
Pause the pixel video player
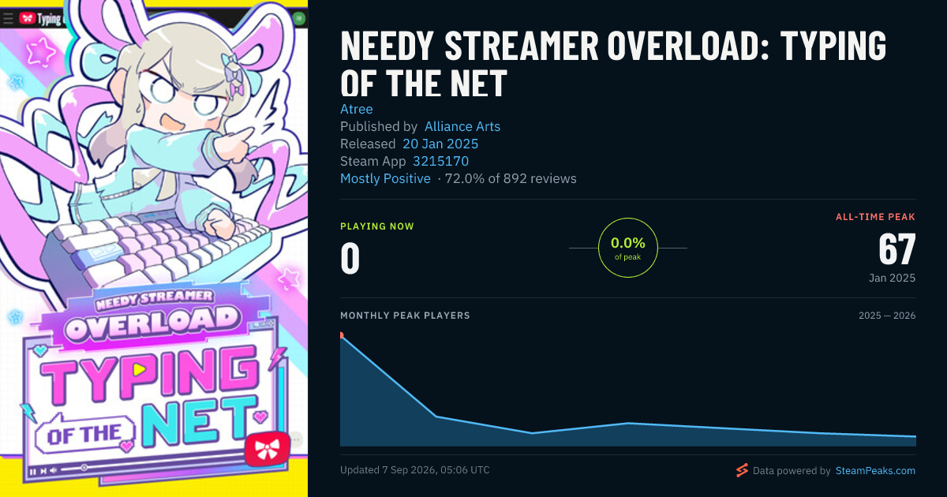coord(32,472)
